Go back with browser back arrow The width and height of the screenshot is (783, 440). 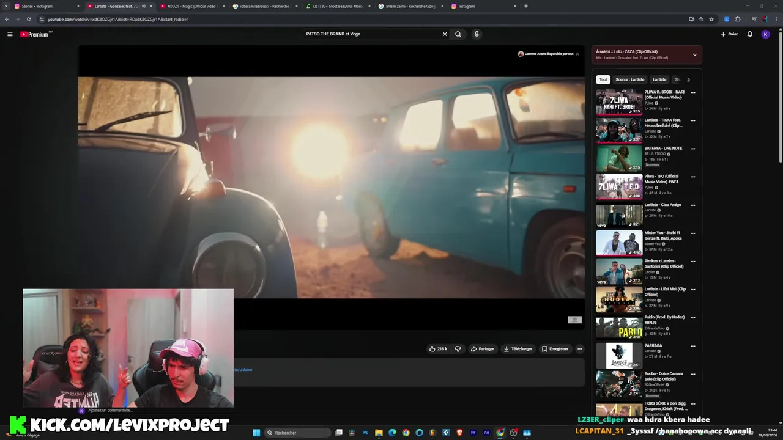[x=7, y=19]
